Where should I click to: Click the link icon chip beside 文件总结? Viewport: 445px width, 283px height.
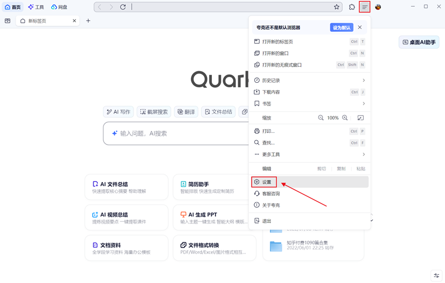[244, 112]
